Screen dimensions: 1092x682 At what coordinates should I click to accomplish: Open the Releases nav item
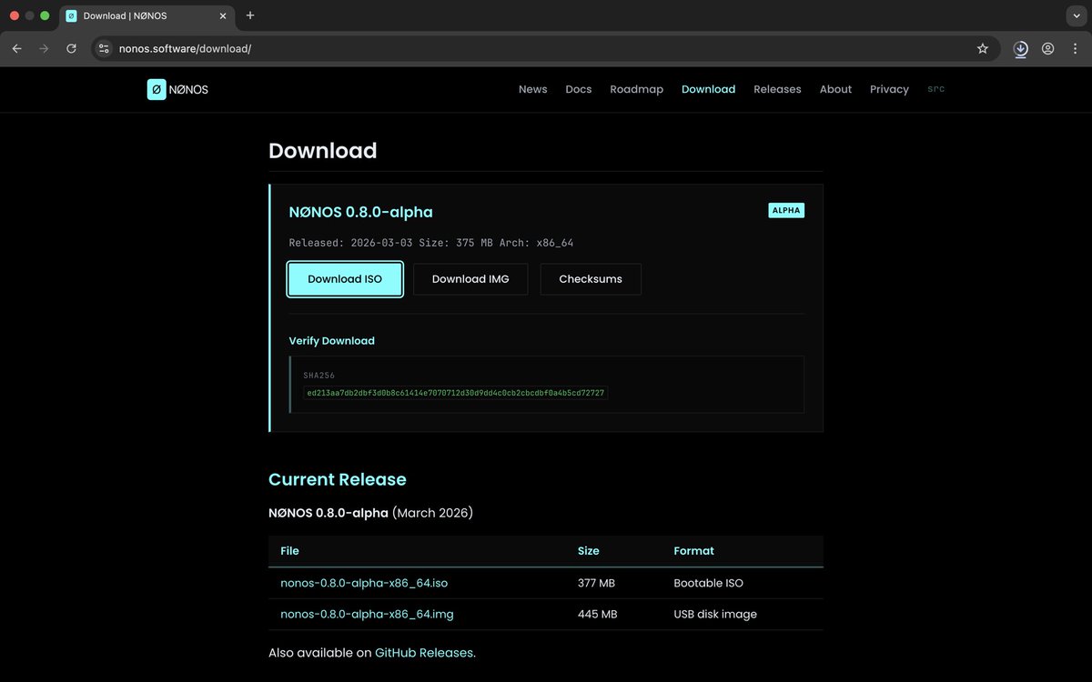tap(777, 89)
